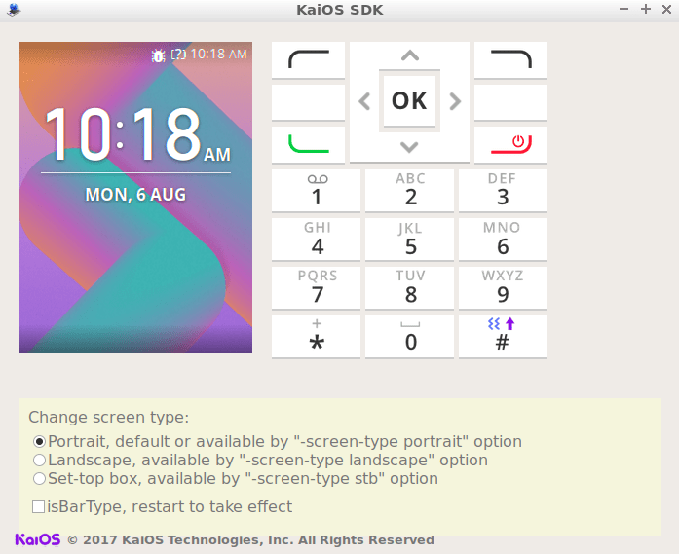The width and height of the screenshot is (679, 554).
Task: Tap the hash key
Action: coord(504,336)
